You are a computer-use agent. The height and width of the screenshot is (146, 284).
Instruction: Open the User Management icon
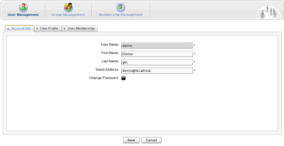click(x=23, y=8)
